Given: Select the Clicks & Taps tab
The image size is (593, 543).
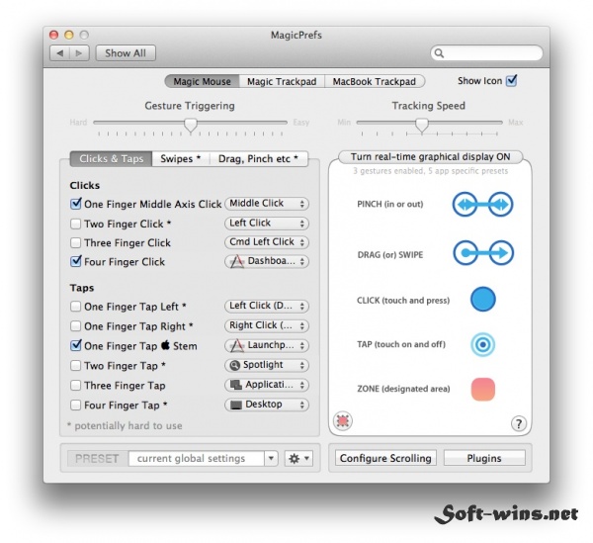Looking at the screenshot, I should 111,158.
